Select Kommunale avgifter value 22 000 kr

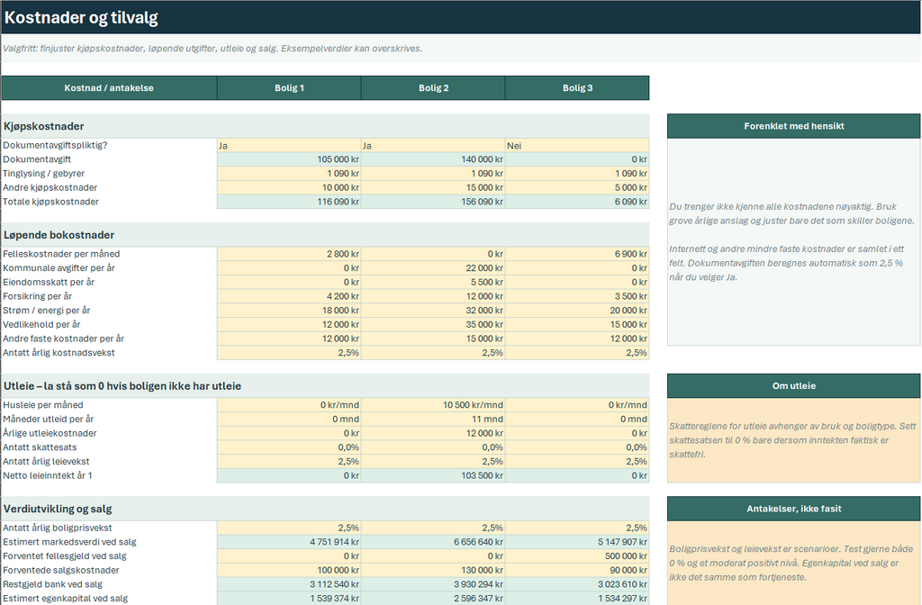point(433,268)
